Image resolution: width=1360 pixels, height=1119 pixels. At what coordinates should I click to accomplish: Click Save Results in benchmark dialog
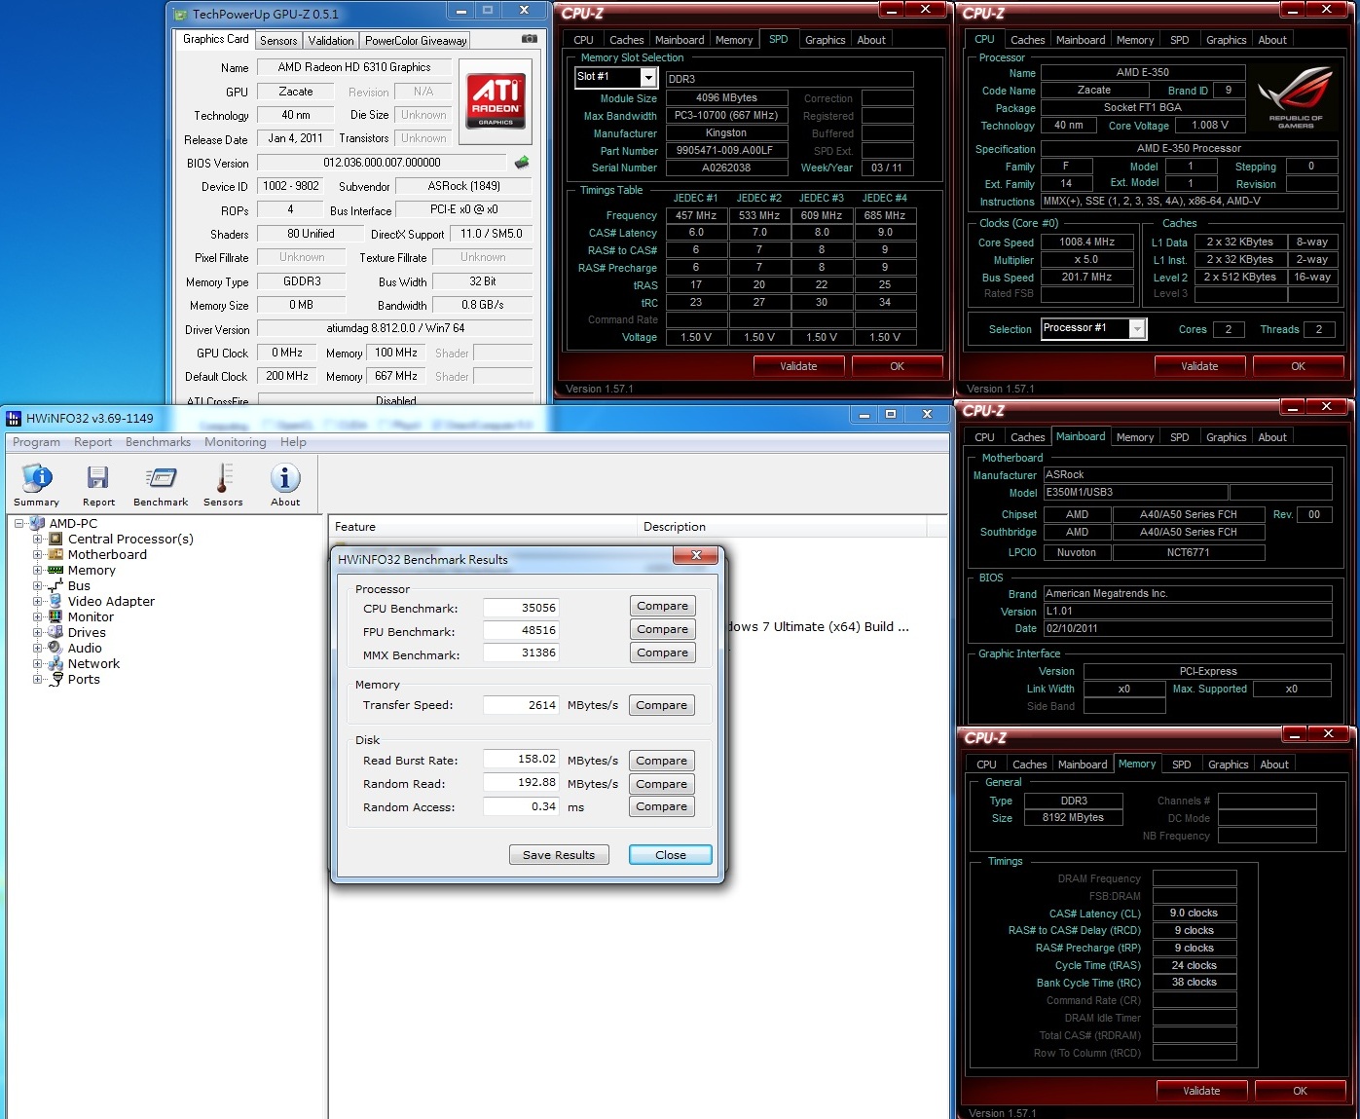(x=559, y=855)
